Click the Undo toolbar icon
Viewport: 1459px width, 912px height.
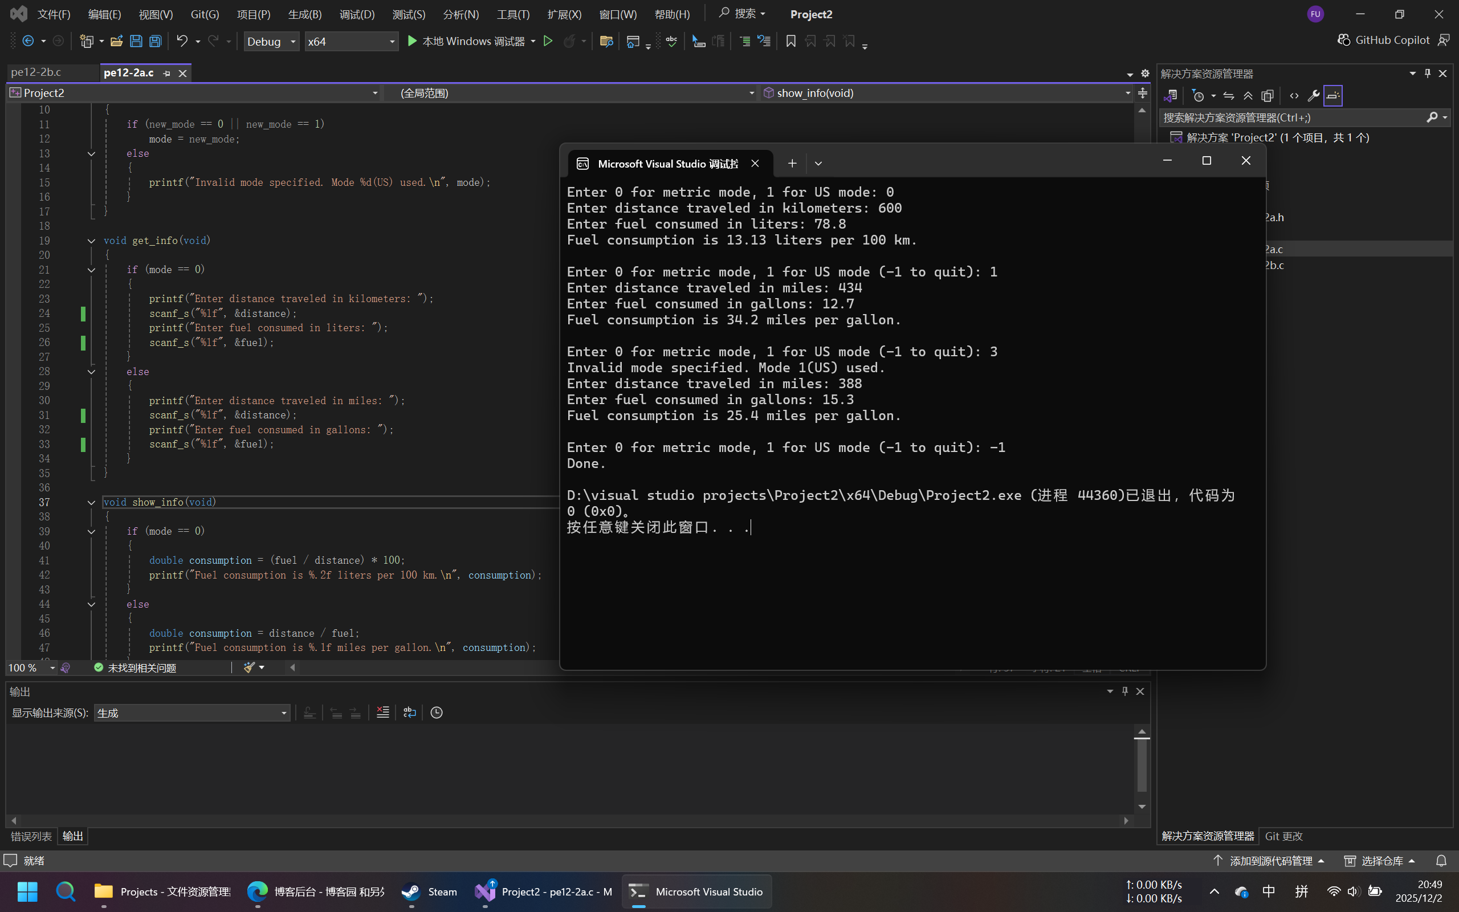[181, 41]
